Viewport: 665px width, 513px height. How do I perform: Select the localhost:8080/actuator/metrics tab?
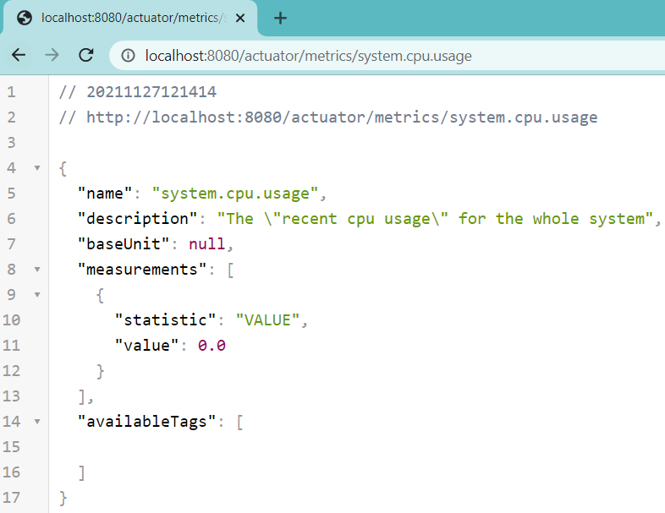coord(130,19)
